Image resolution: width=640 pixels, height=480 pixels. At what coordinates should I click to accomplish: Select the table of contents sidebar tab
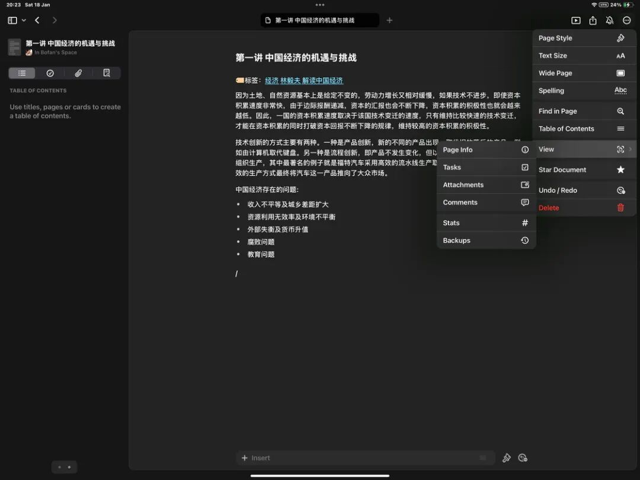(22, 73)
